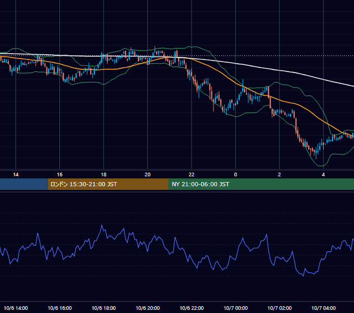354x313 pixels.
Task: Click the 18 hour axis label
Action: pos(104,175)
